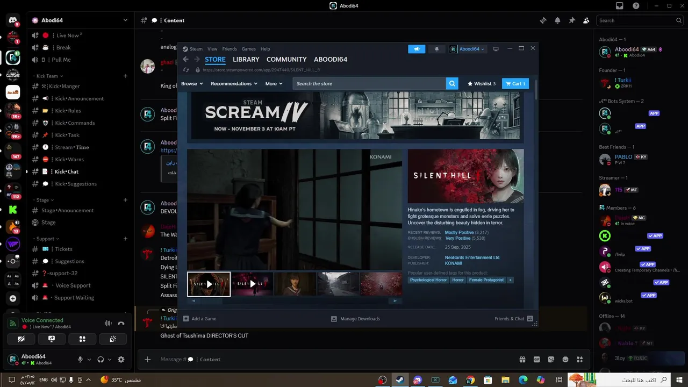The image size is (688, 387).
Task: Open Discord threads icon in header
Action: tap(543, 20)
